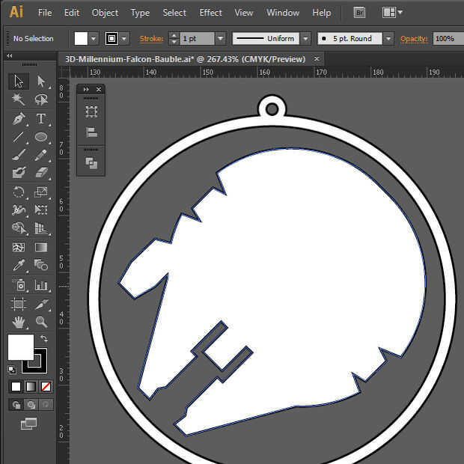Select the Zoom tool
This screenshot has height=464, width=464.
coord(41,322)
